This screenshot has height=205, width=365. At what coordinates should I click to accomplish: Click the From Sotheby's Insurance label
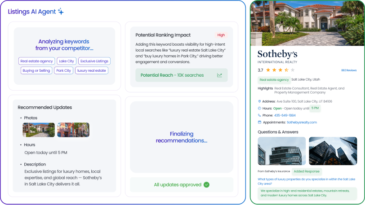pyautogui.click(x=274, y=171)
